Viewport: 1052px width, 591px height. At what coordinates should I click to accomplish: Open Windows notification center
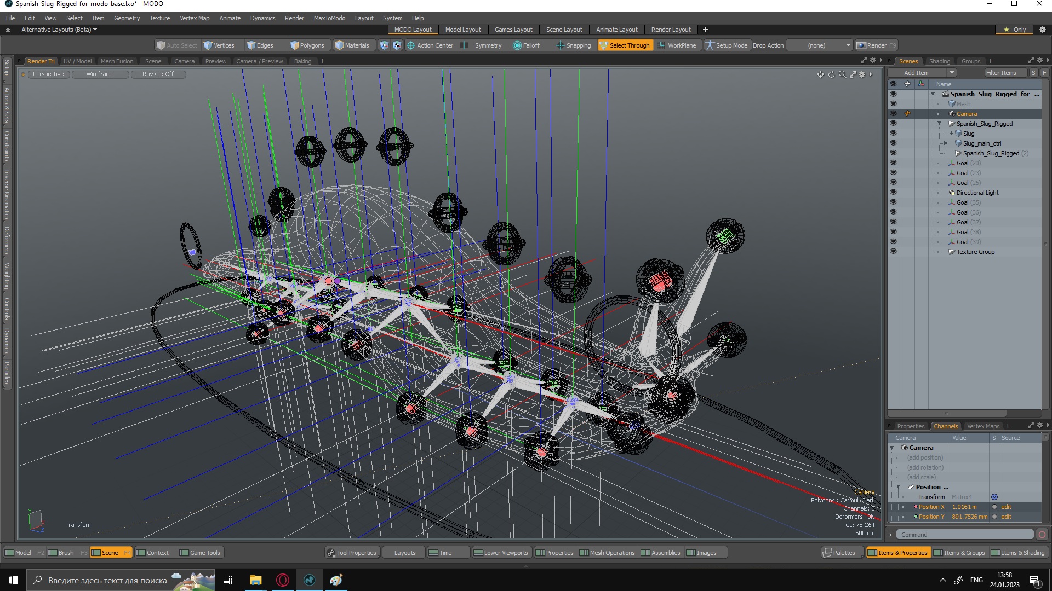coord(1034,580)
